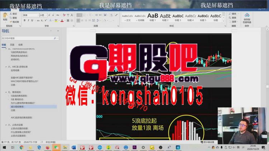Toggle Bold formatting
This screenshot has width=269, height=151.
(24, 20)
